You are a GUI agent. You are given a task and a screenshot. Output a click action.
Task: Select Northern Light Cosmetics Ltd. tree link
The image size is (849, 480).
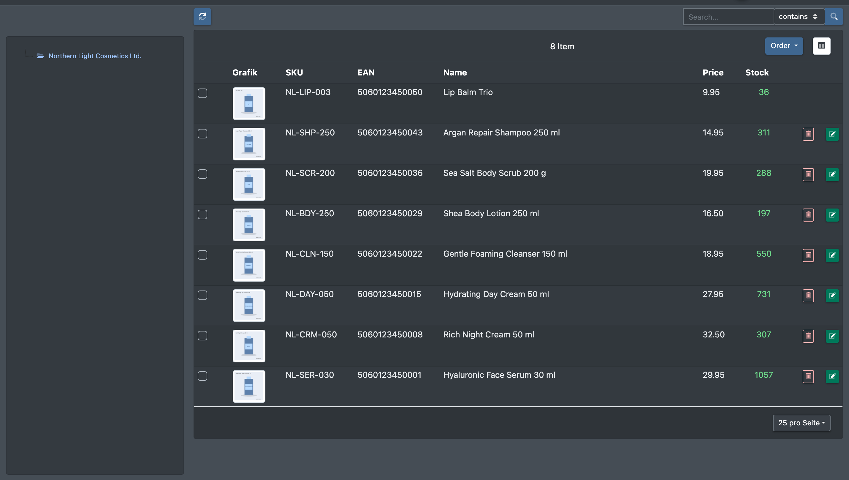(x=95, y=56)
